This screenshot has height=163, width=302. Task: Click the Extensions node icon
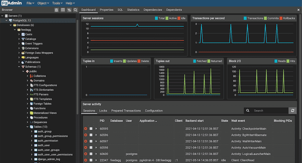pyautogui.click(x=23, y=48)
